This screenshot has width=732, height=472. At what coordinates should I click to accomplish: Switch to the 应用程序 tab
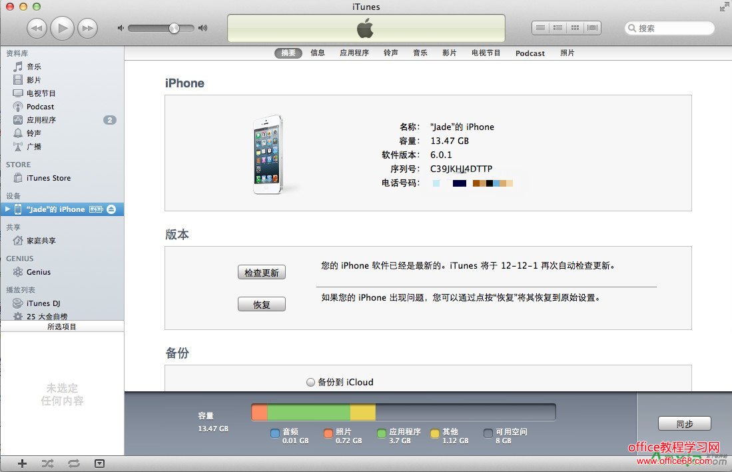pos(354,53)
